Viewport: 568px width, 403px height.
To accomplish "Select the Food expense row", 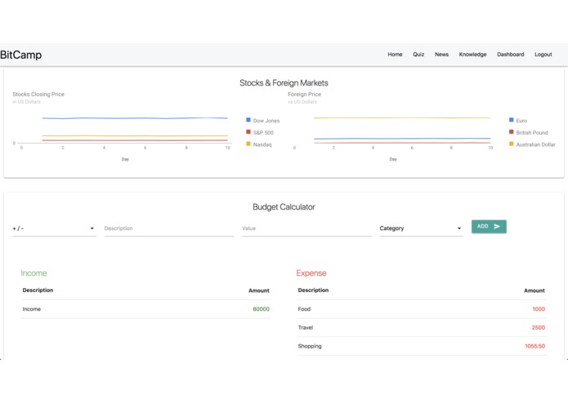I will click(421, 309).
